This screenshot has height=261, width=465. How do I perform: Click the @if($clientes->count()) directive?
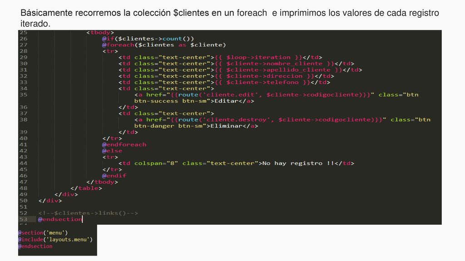point(148,39)
